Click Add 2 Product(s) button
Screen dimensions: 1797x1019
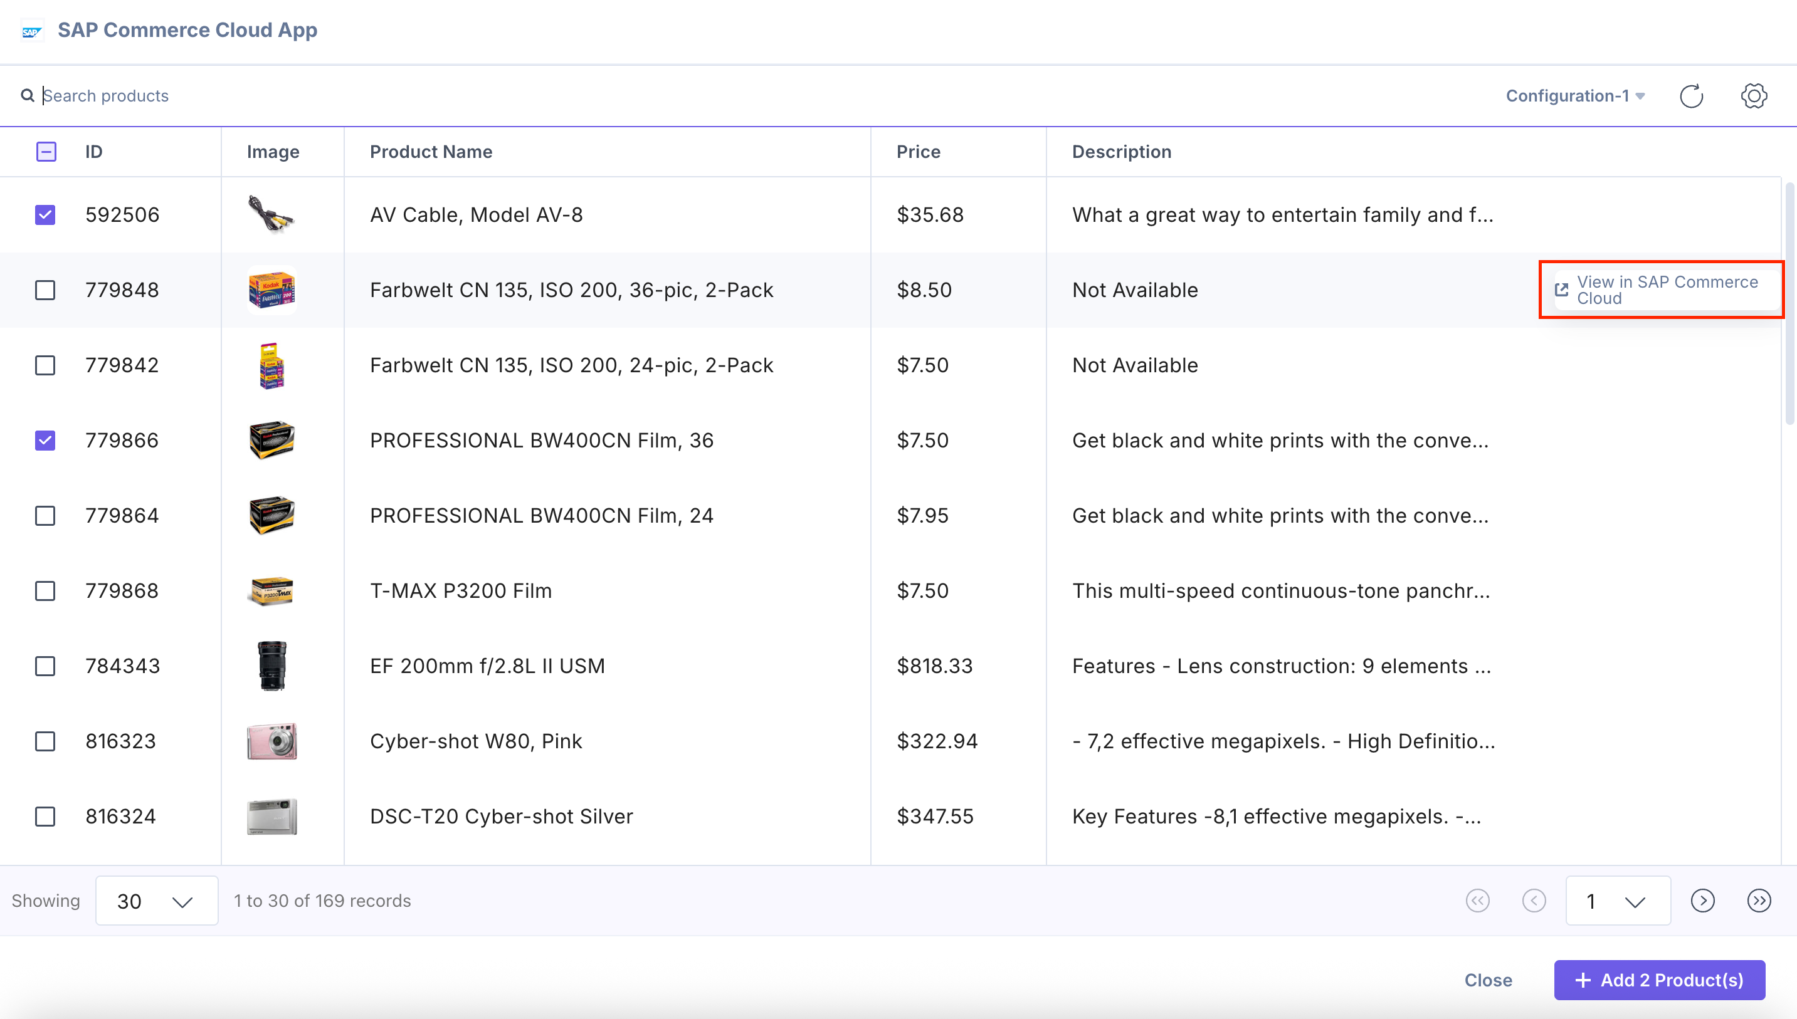pyautogui.click(x=1659, y=980)
